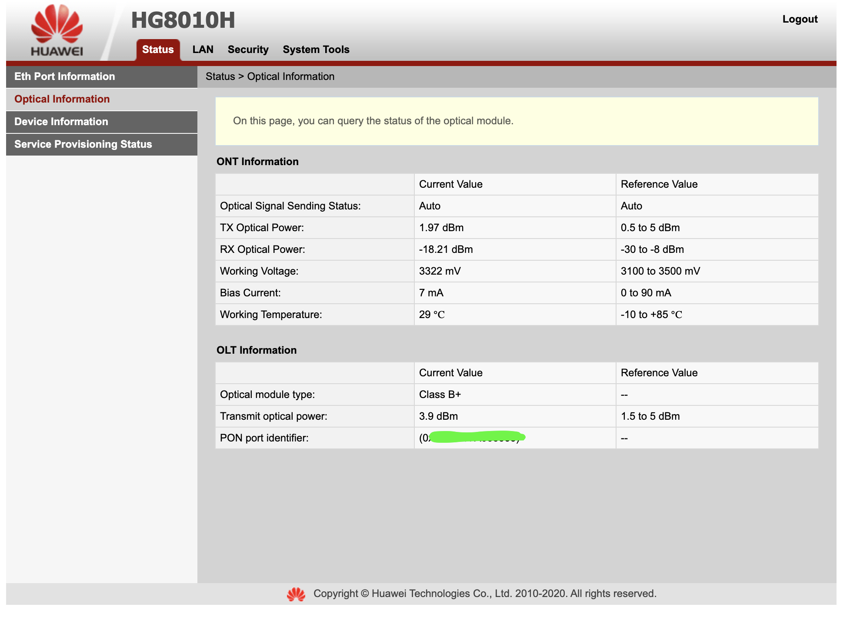The width and height of the screenshot is (860, 617).
Task: Click the OLT Information section heading
Action: pyautogui.click(x=256, y=350)
